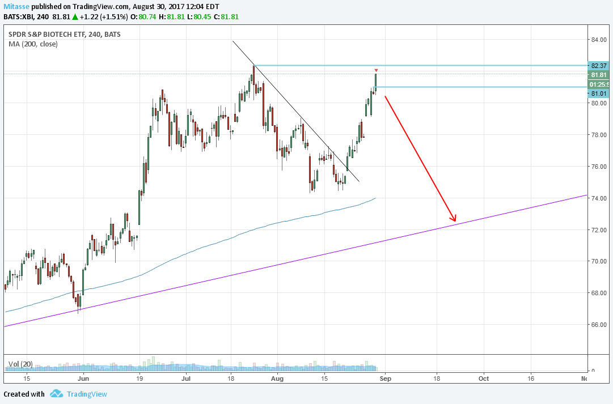Click the 19 date label before Jul
The width and height of the screenshot is (613, 404).
click(x=139, y=378)
